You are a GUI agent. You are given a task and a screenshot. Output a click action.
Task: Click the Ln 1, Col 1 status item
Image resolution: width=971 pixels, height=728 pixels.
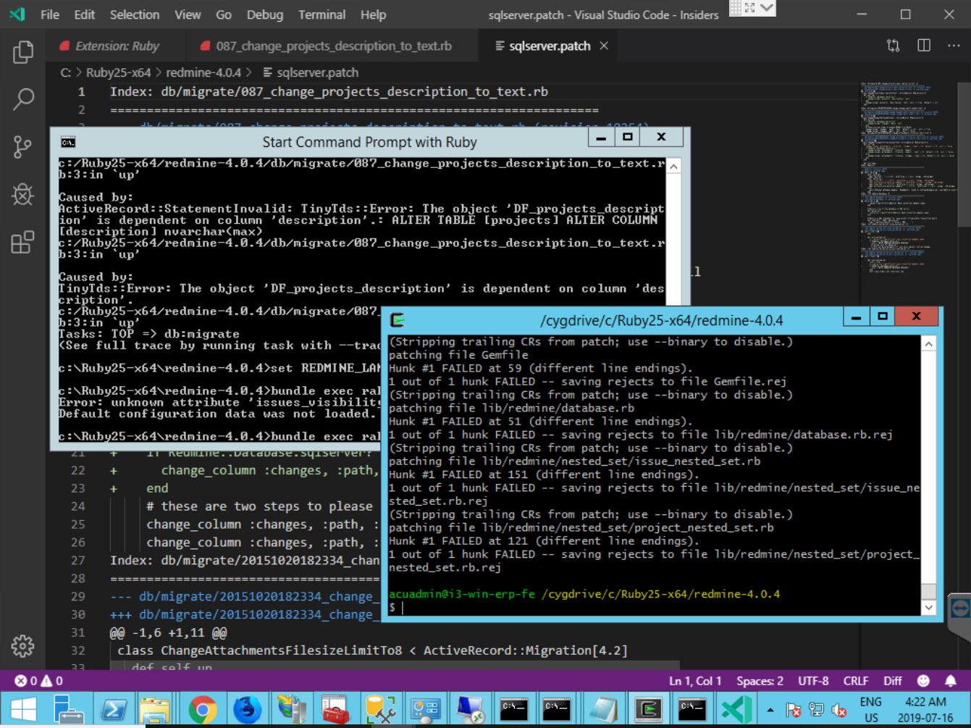tap(695, 681)
